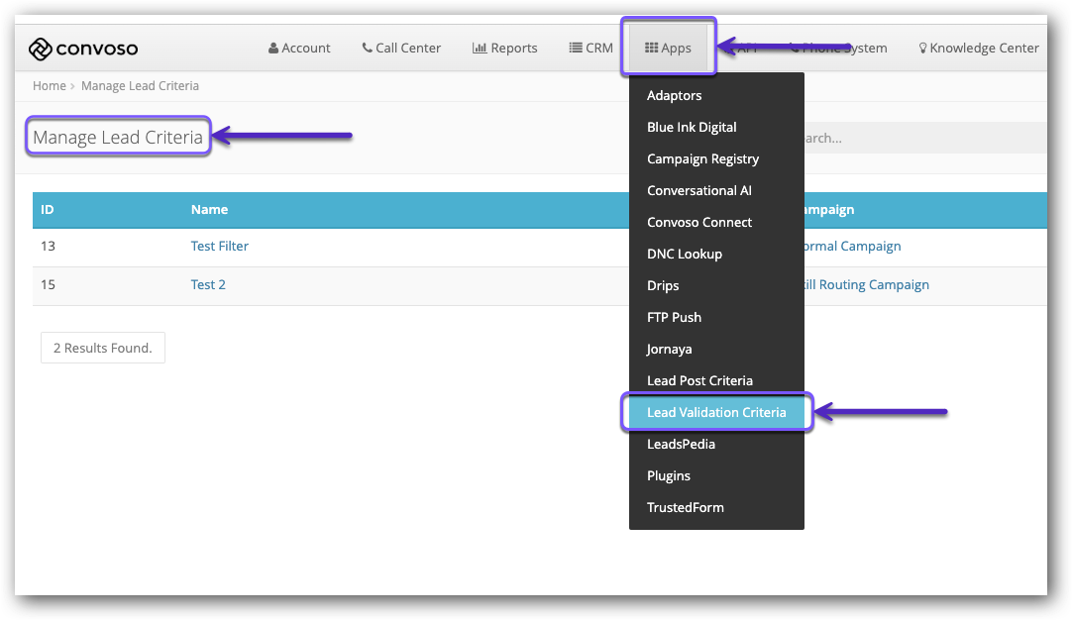Open the Test Filter criteria link
Image resolution: width=1072 pixels, height=620 pixels.
[x=220, y=246]
